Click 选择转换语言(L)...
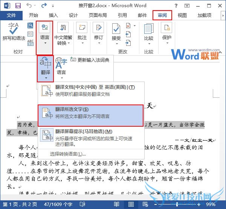Viewport: 226px width, 209px height. coord(68,154)
